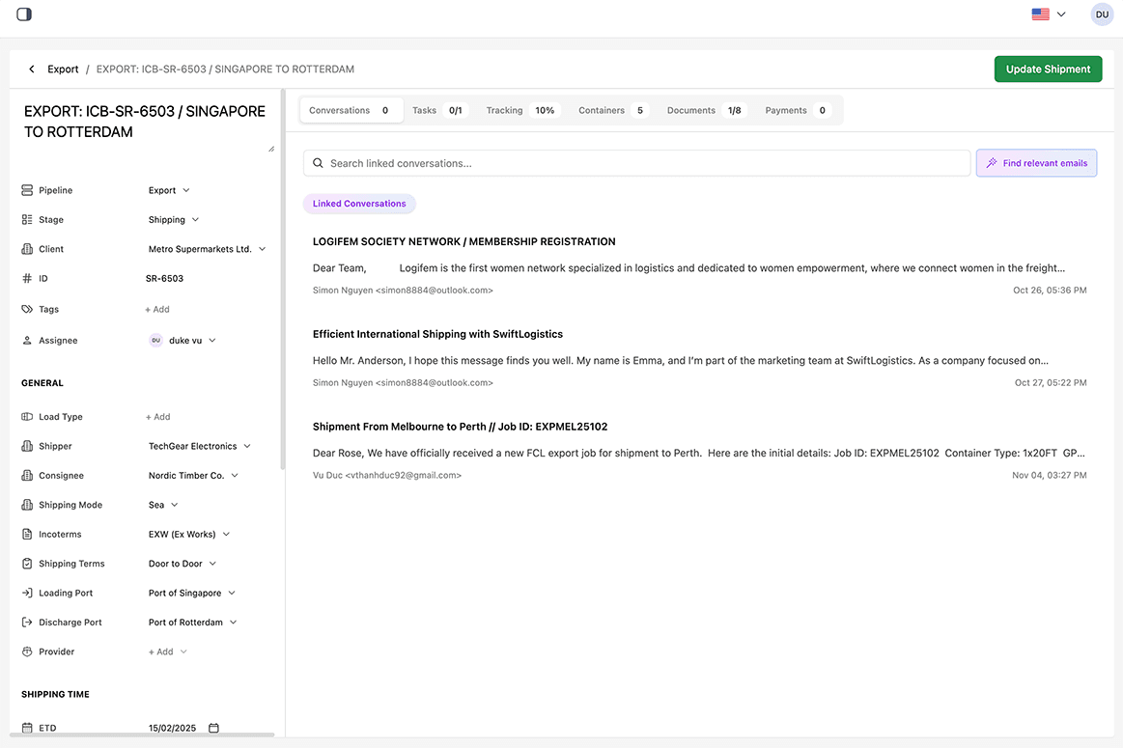Click the Loading Port arrow icon
This screenshot has height=748, width=1123.
pos(27,593)
